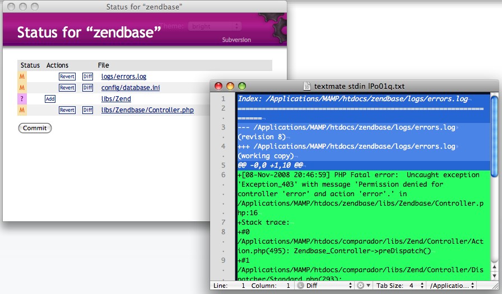
Task: Minimize TextMate window with yellow button
Action: point(230,86)
